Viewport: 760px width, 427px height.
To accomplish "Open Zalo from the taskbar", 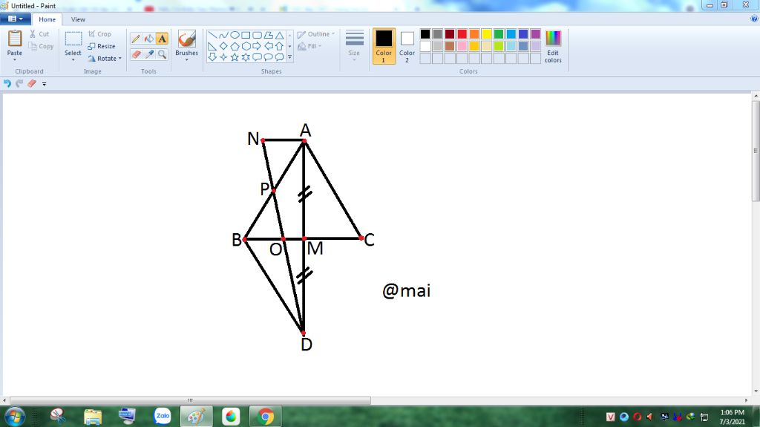I will (x=163, y=416).
